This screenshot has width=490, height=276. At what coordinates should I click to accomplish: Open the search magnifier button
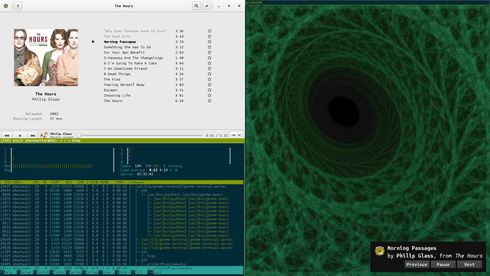[x=196, y=6]
